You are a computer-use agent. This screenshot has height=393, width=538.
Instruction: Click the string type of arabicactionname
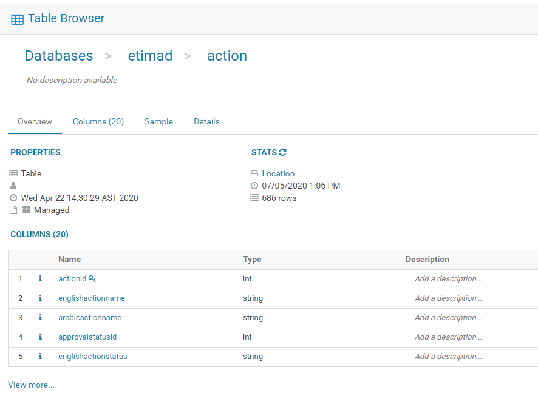pyautogui.click(x=253, y=318)
